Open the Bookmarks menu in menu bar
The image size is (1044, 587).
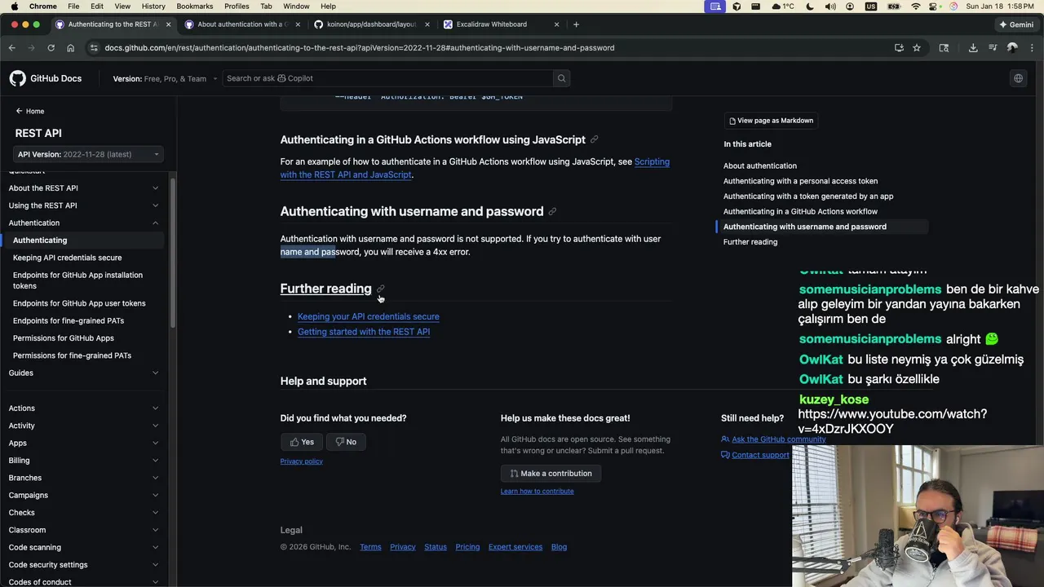195,7
